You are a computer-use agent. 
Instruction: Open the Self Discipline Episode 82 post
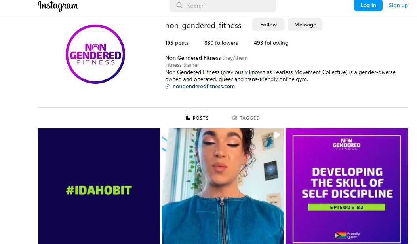coord(347,186)
